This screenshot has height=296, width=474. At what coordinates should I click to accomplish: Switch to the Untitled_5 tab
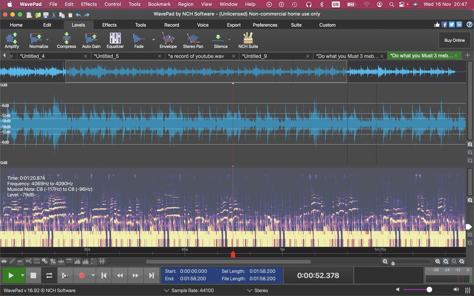[107, 56]
